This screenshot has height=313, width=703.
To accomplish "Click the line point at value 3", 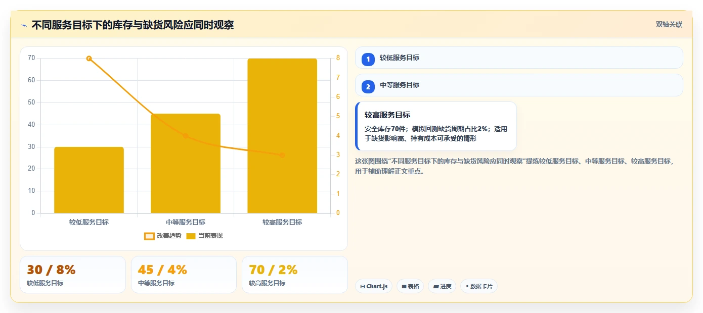I will pos(282,155).
